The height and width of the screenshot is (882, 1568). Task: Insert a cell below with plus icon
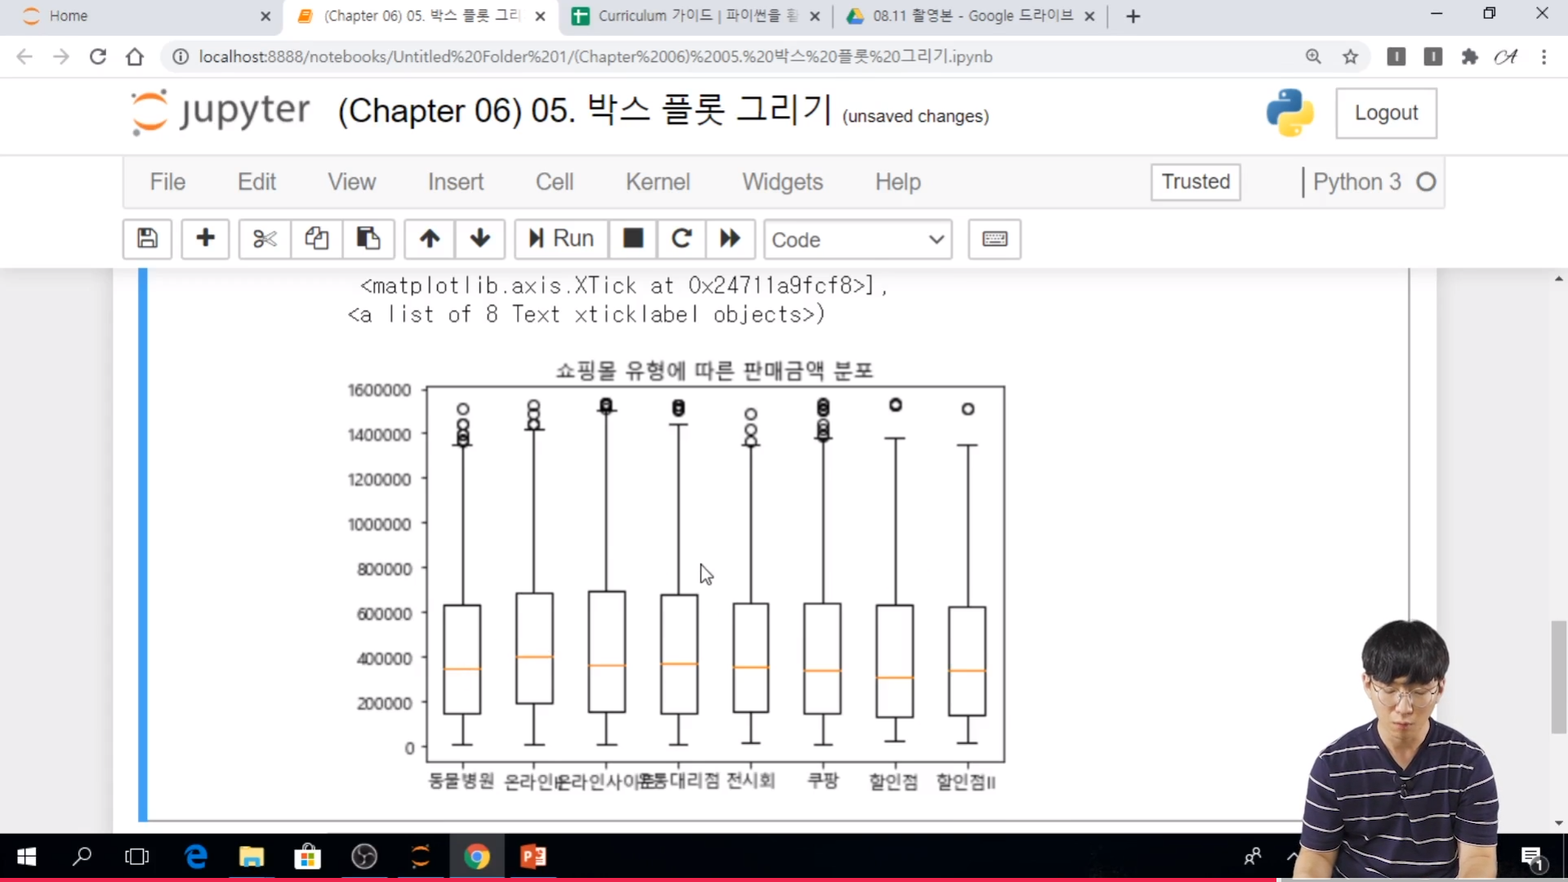tap(205, 238)
